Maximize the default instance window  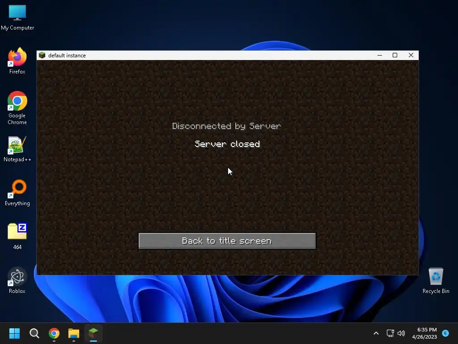pyautogui.click(x=395, y=55)
